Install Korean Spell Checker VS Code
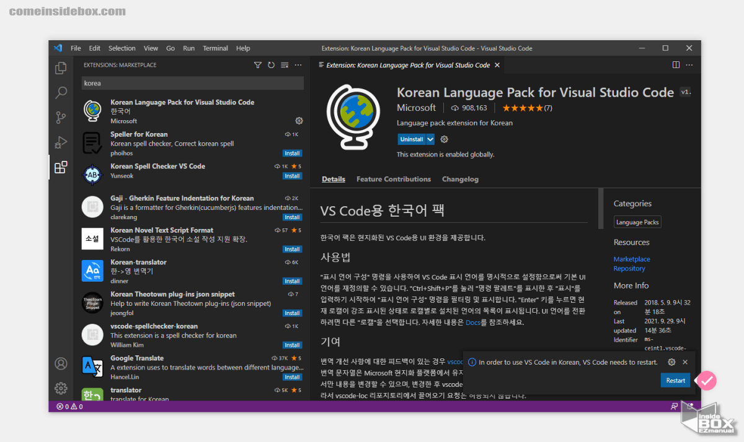This screenshot has width=744, height=442. (292, 176)
